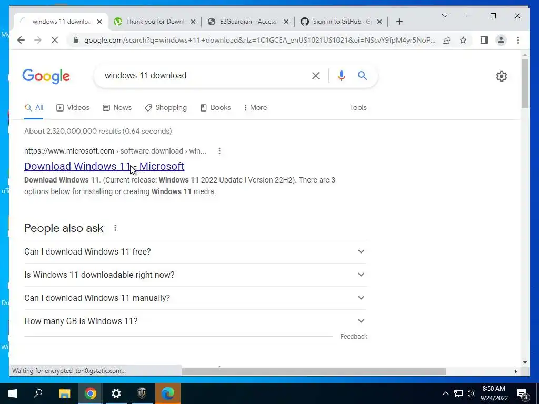Filter results by News

click(117, 107)
